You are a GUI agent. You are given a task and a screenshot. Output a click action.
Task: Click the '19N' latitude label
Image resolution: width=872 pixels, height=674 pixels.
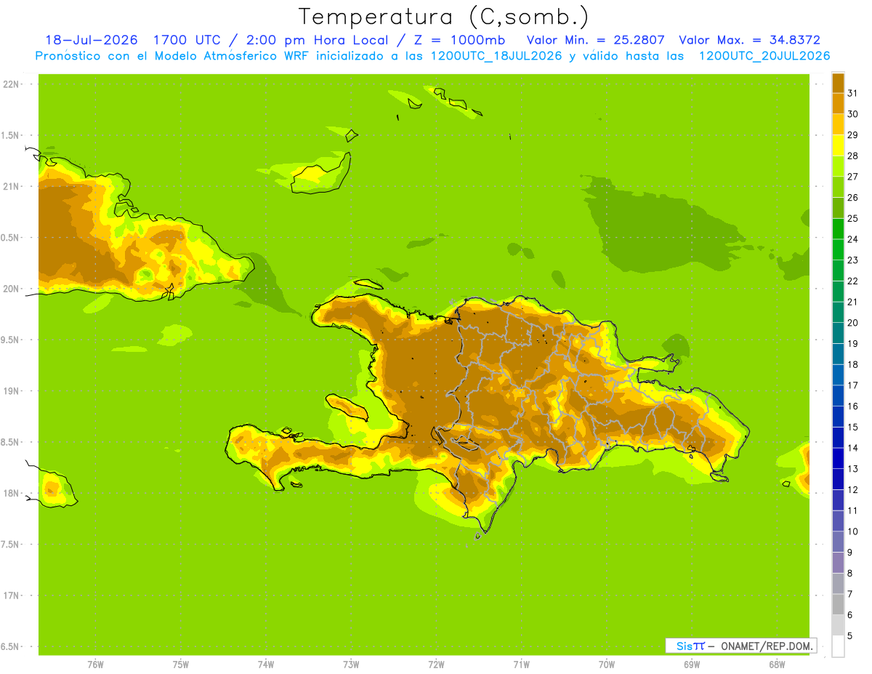[x=10, y=390]
